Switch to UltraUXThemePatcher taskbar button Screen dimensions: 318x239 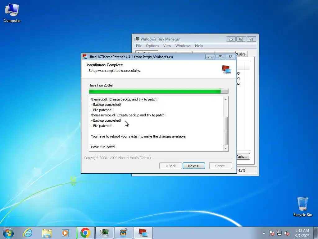pyautogui.click(x=143, y=233)
